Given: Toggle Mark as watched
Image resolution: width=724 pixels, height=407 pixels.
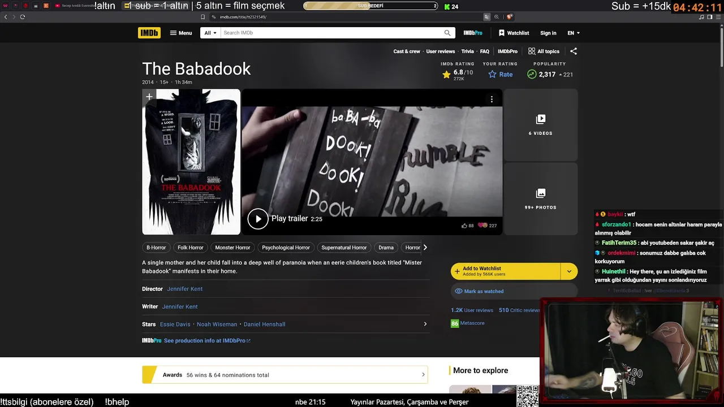Looking at the screenshot, I should point(514,291).
